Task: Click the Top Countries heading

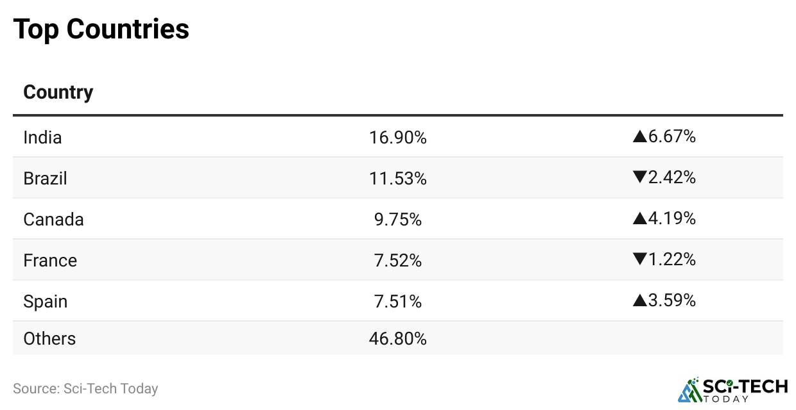Action: [x=101, y=29]
